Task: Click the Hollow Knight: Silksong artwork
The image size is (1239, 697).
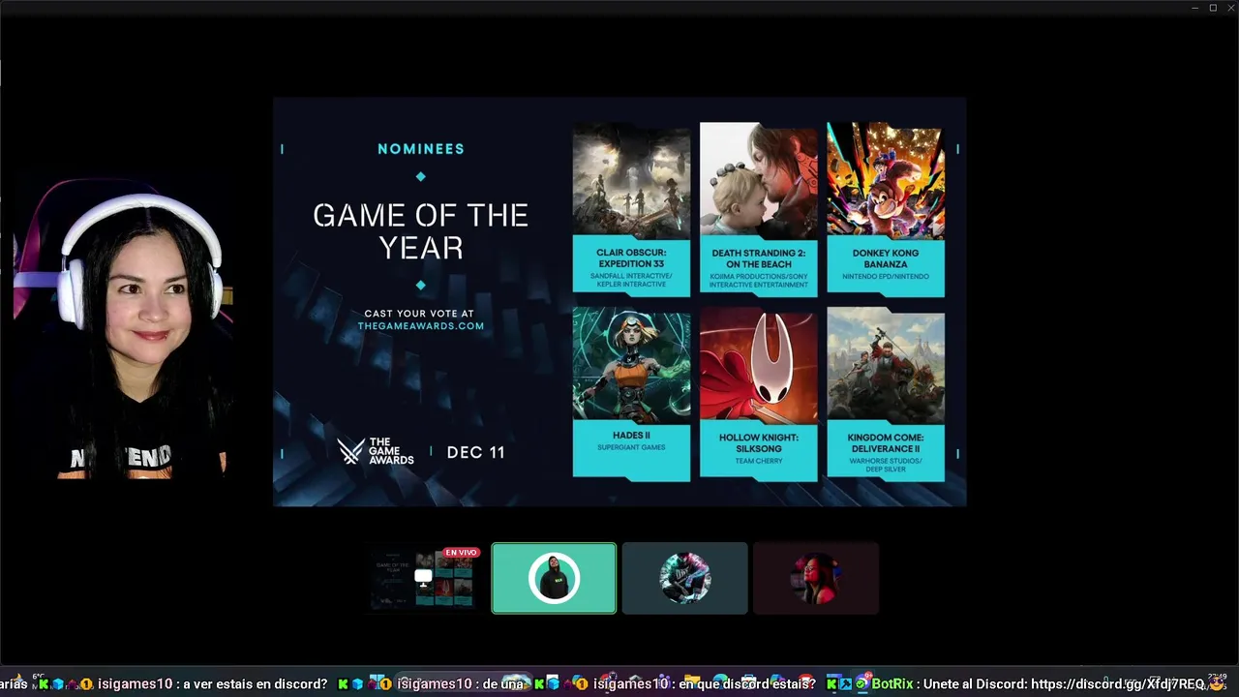Action: coord(759,365)
